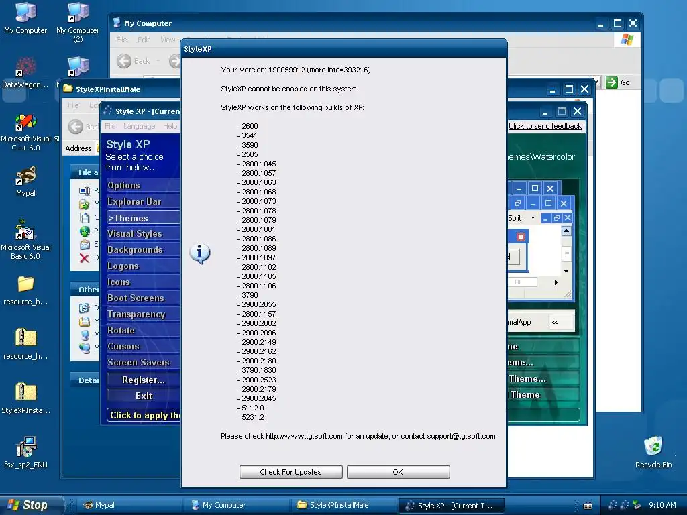Click the Check For Updates button
687x515 pixels.
(290, 472)
